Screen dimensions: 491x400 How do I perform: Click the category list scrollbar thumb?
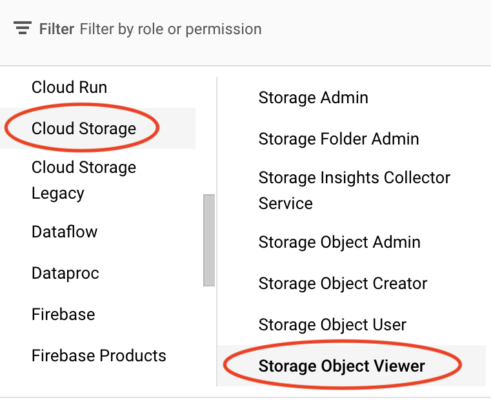209,240
